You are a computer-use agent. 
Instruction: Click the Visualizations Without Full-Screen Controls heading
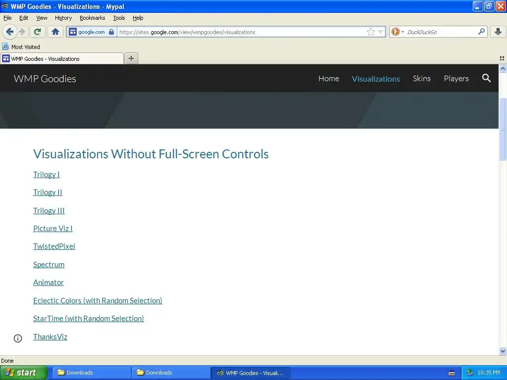click(151, 154)
